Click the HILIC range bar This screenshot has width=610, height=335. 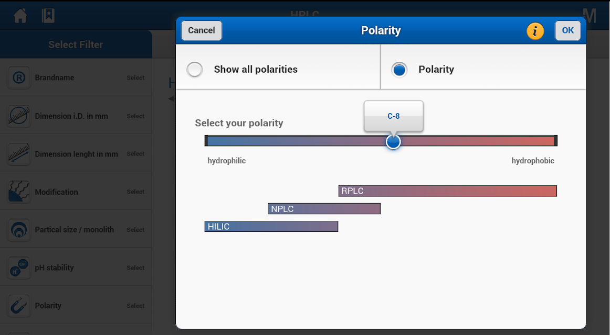coord(271,226)
